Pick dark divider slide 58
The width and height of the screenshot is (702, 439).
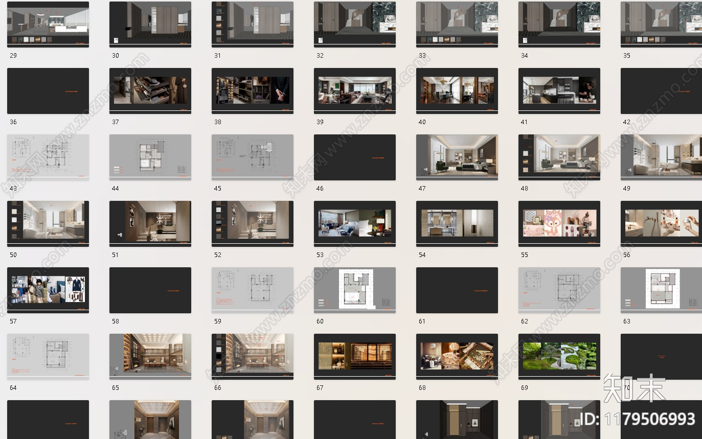(150, 290)
